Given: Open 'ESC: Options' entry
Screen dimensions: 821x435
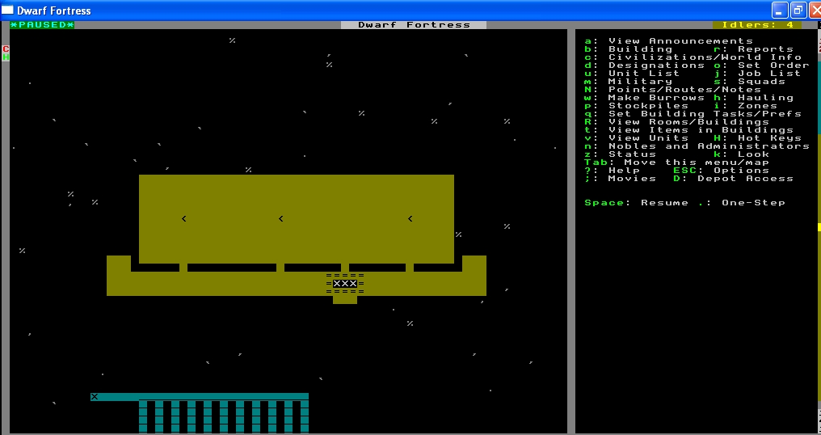Looking at the screenshot, I should 722,171.
